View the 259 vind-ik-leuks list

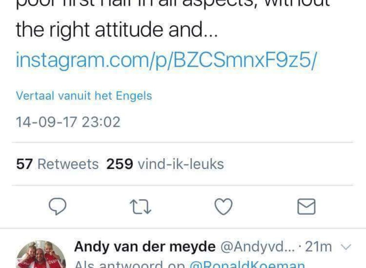click(x=165, y=164)
